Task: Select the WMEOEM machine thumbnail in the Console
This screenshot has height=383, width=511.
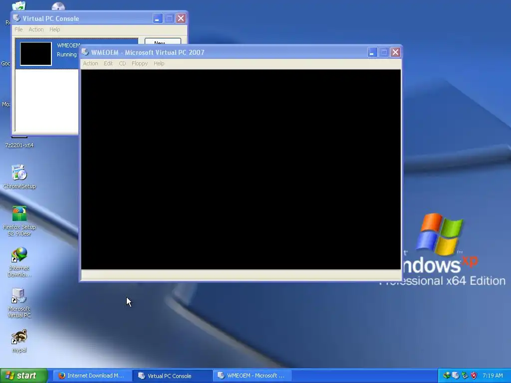Action: pos(36,54)
